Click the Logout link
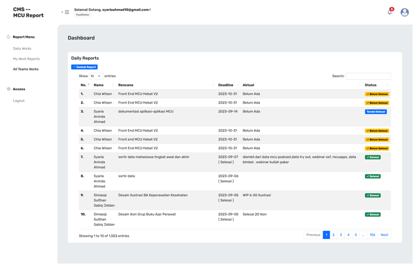The height and width of the screenshot is (264, 413). [x=19, y=100]
